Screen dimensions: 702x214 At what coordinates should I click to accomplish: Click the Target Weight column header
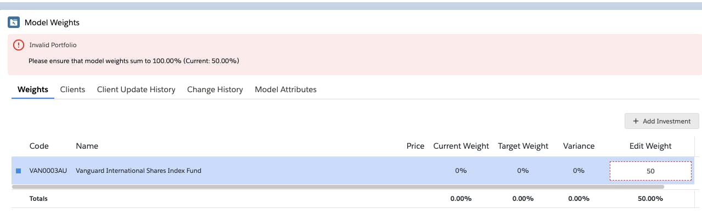[523, 146]
